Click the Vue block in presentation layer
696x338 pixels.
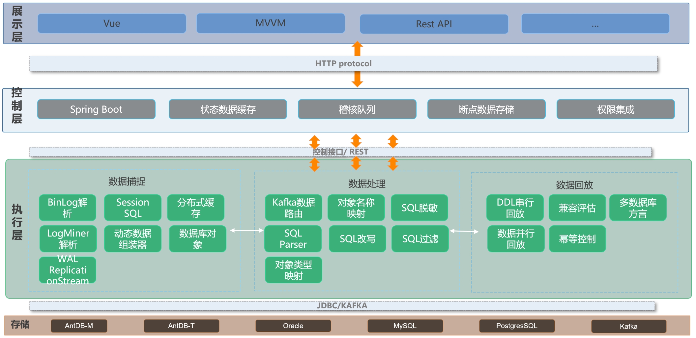(112, 23)
